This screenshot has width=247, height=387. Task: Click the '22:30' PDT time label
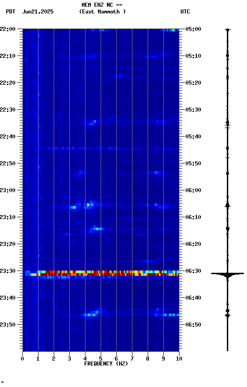(8, 110)
